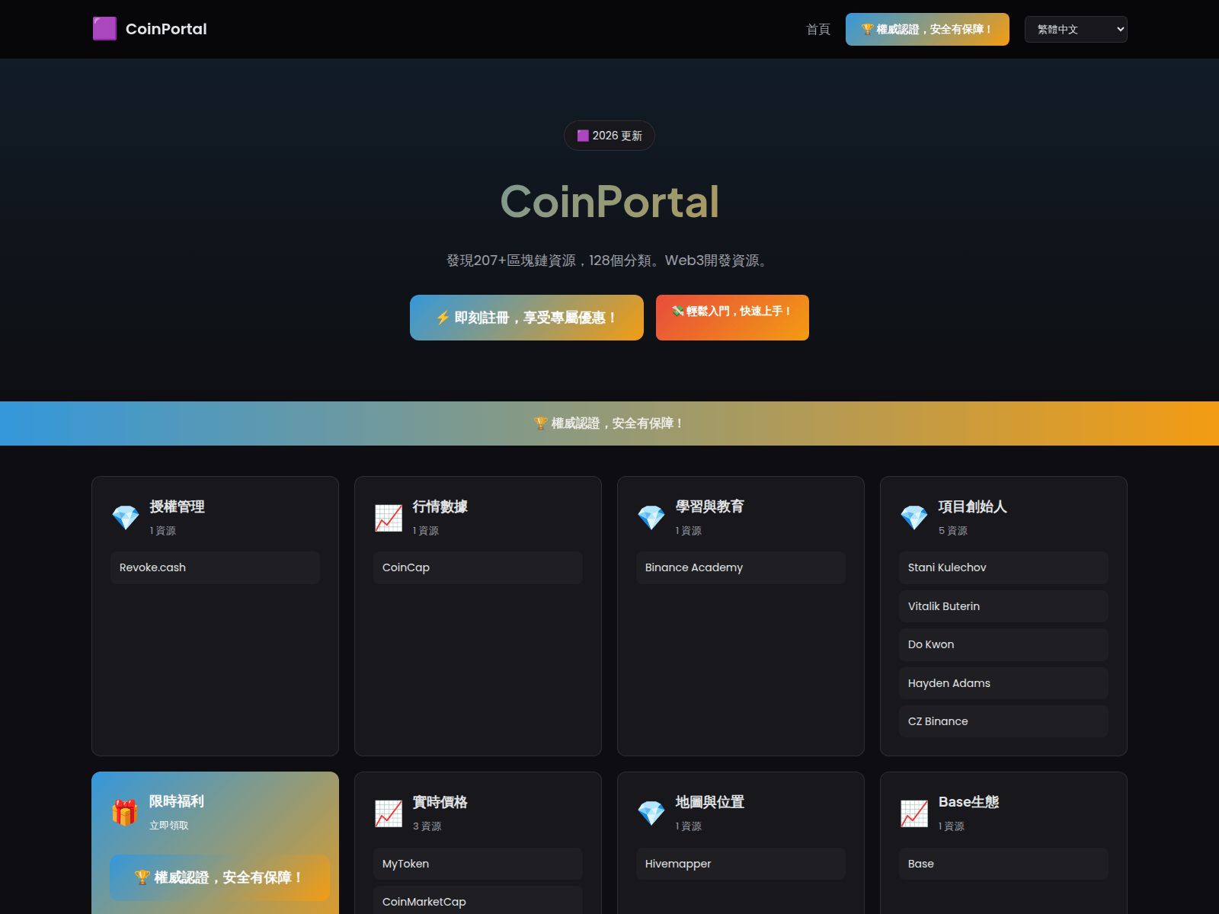This screenshot has height=914, width=1219.
Task: Click the 2026 更新 badge
Action: (x=609, y=136)
